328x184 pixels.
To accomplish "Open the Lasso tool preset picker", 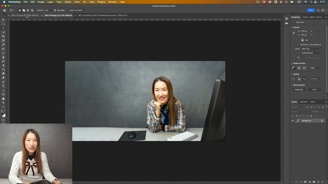I will point(12,10).
